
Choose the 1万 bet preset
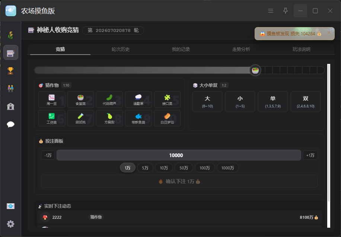(x=128, y=168)
